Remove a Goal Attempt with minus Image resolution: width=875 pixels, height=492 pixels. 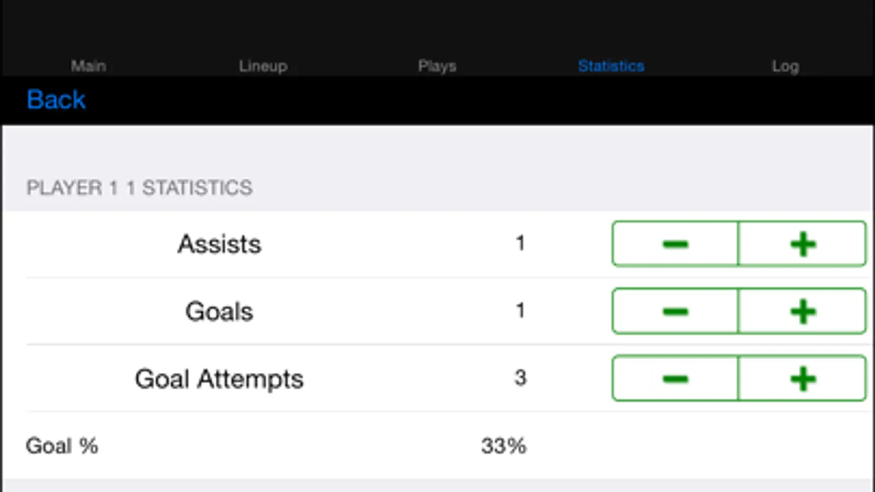[675, 378]
